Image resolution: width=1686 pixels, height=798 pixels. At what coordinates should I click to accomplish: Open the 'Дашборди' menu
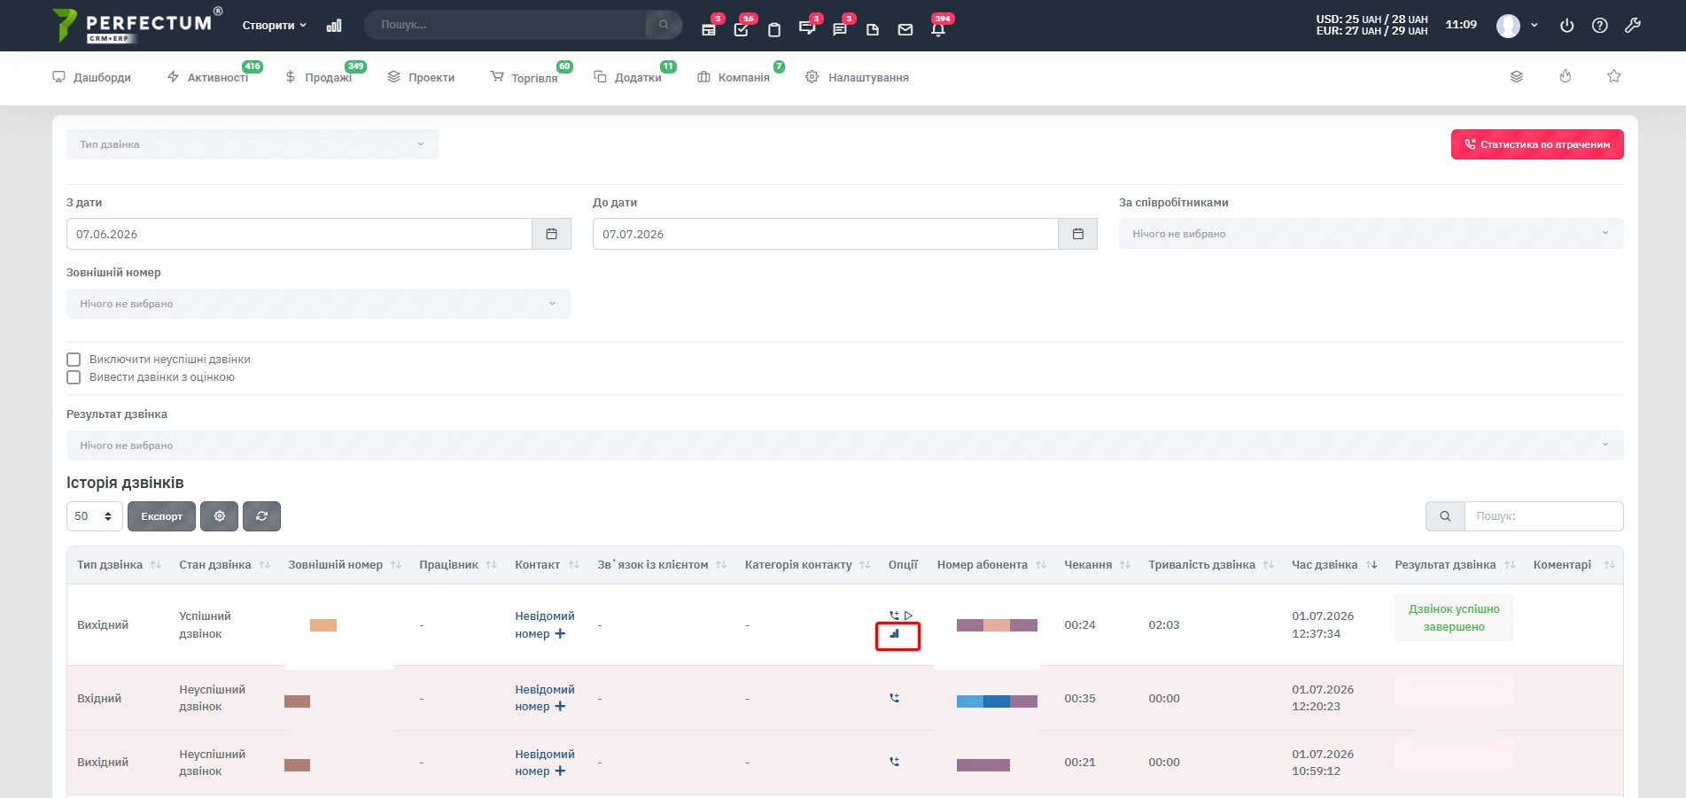click(x=92, y=78)
